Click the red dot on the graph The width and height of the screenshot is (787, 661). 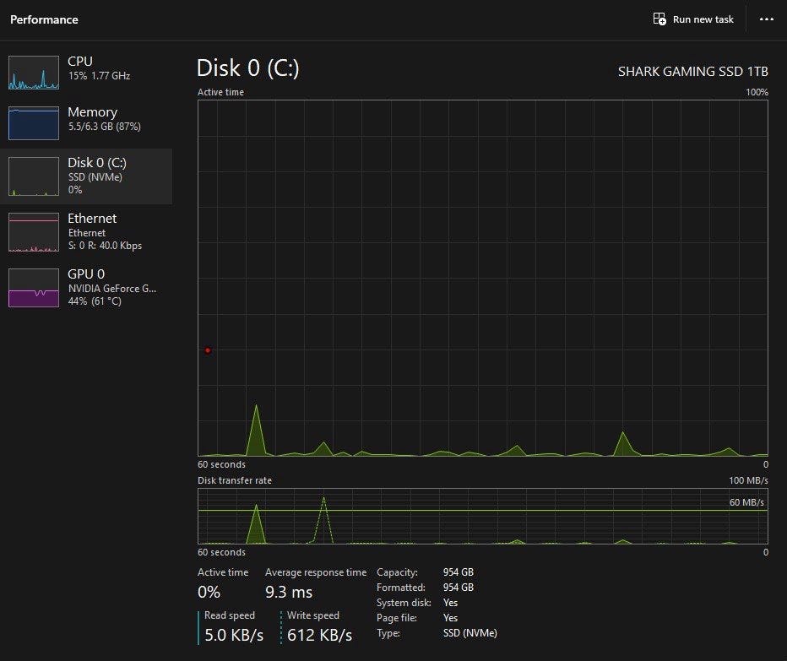(208, 350)
